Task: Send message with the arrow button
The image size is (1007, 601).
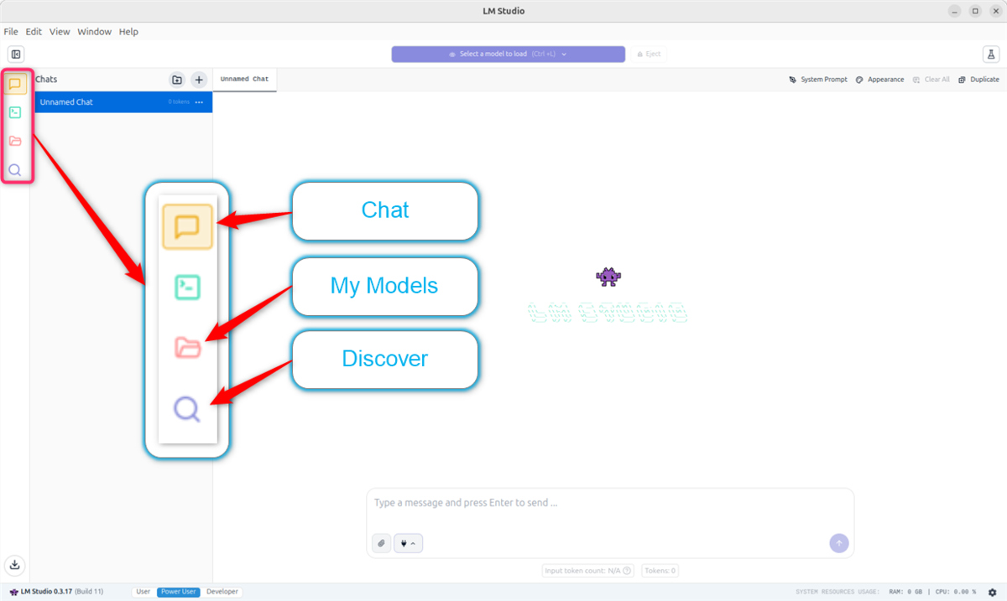Action: coord(839,543)
